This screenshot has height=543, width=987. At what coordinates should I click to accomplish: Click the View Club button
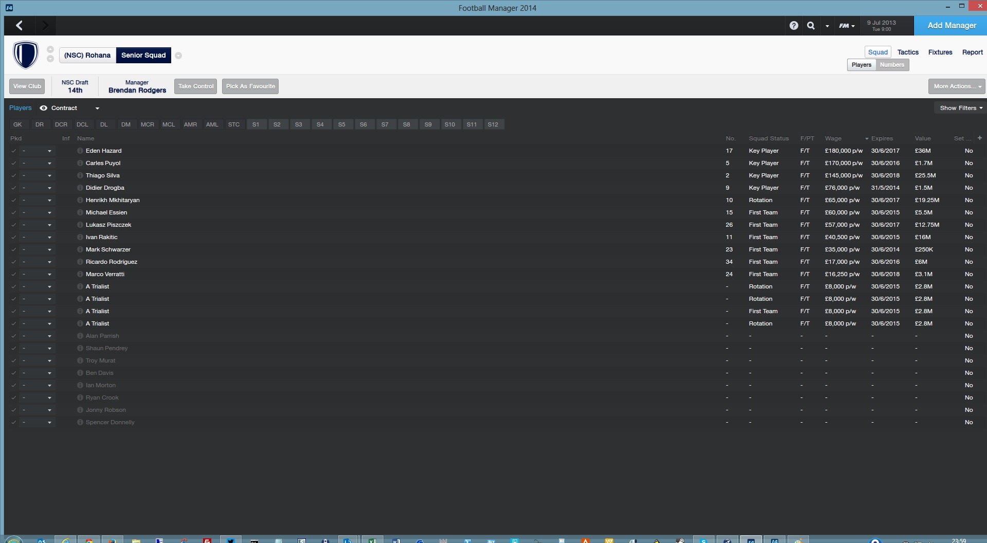[27, 86]
